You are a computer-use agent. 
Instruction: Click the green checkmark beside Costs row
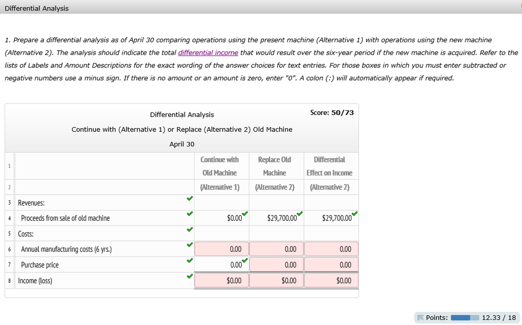190,230
